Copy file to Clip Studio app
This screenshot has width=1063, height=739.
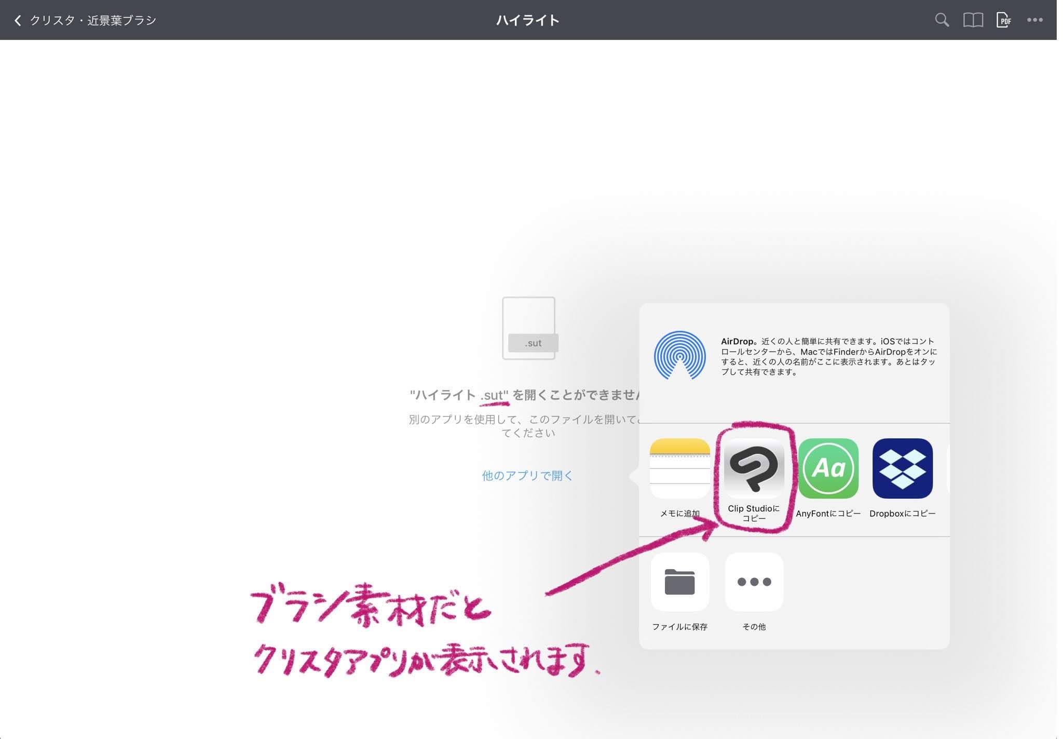tap(754, 468)
